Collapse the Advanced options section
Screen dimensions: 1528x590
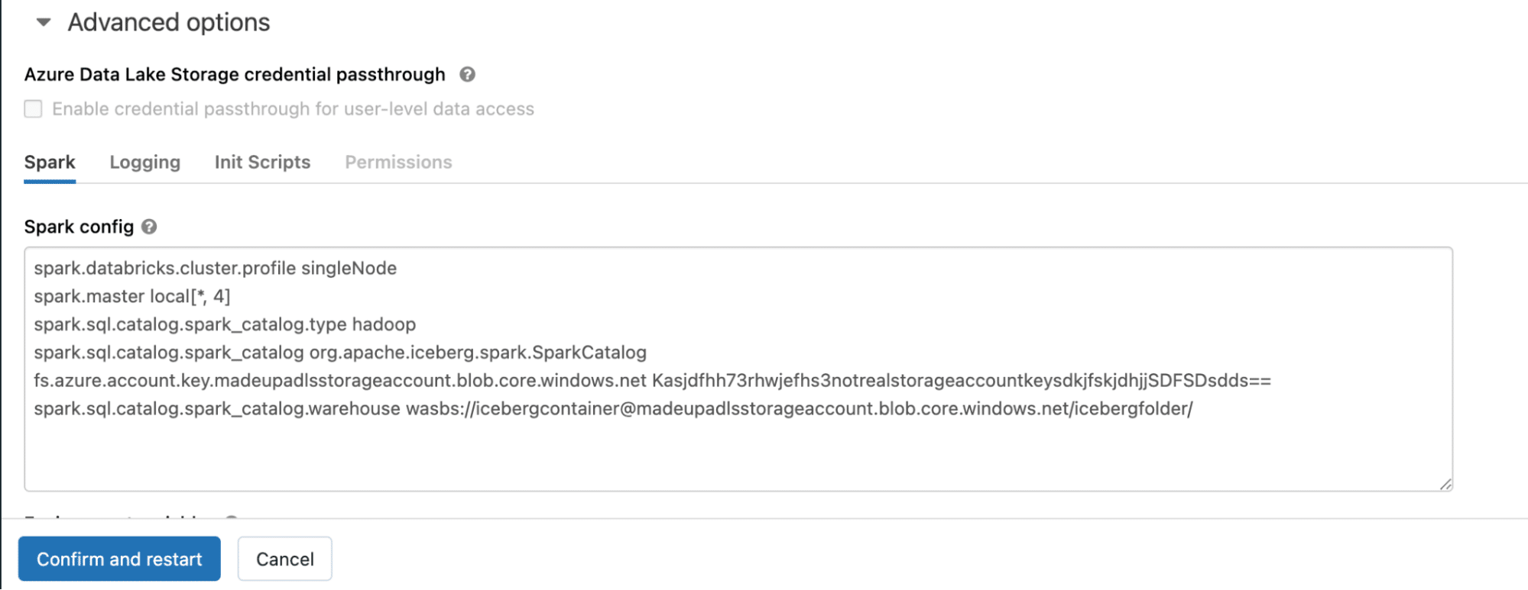point(43,22)
